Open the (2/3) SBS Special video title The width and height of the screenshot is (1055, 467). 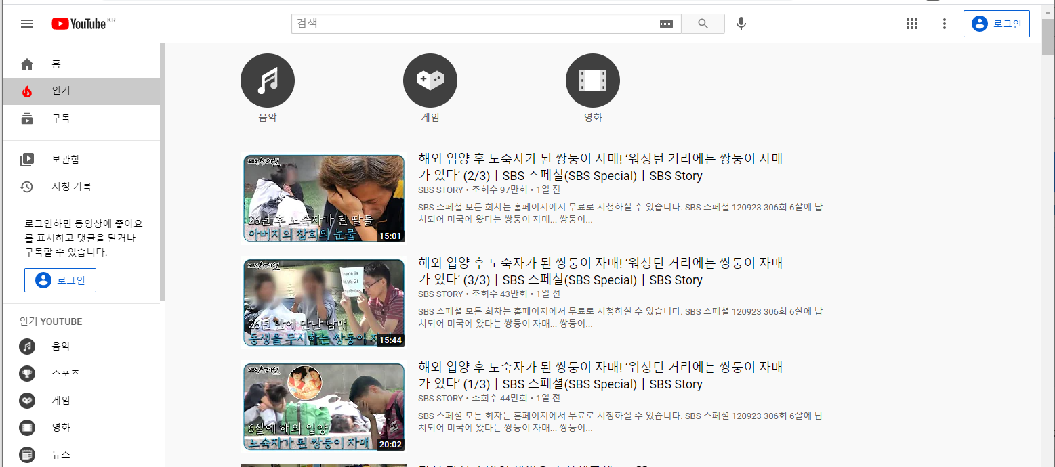click(x=600, y=167)
